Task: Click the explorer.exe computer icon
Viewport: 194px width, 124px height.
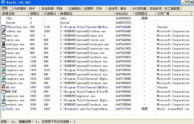Action: (x=4, y=96)
